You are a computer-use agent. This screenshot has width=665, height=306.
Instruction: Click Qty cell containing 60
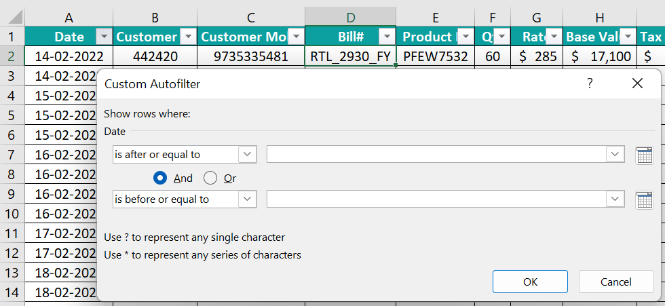tap(493, 56)
